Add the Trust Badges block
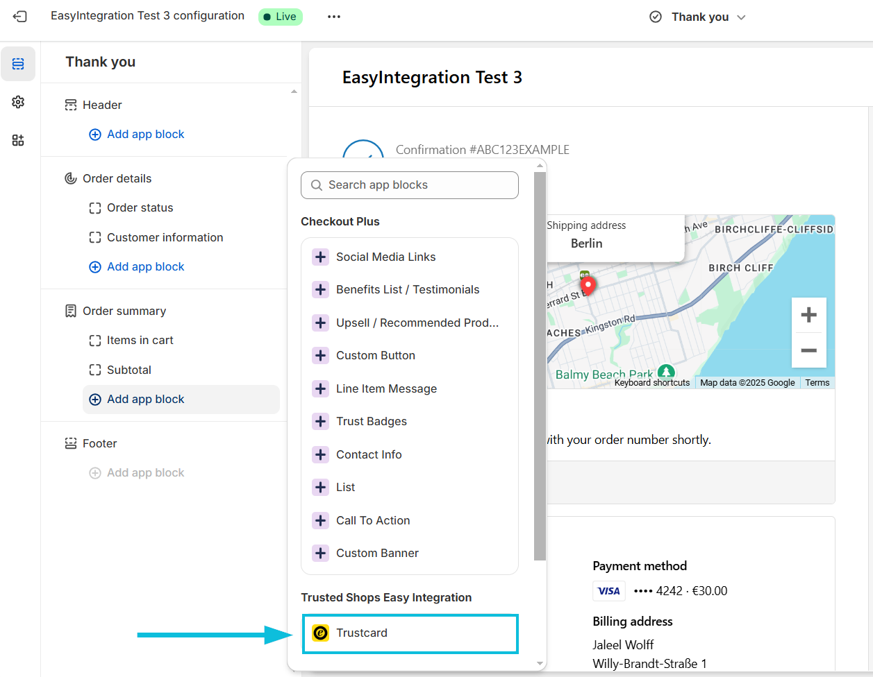 tap(410, 422)
